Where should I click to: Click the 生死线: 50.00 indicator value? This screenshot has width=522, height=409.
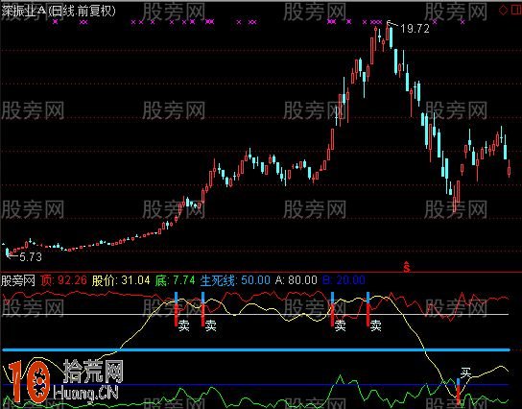(x=235, y=280)
